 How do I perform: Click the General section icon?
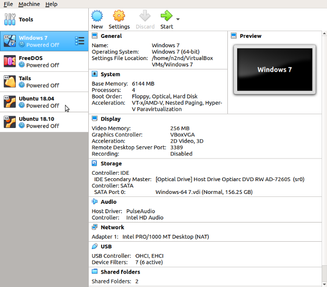(95, 36)
